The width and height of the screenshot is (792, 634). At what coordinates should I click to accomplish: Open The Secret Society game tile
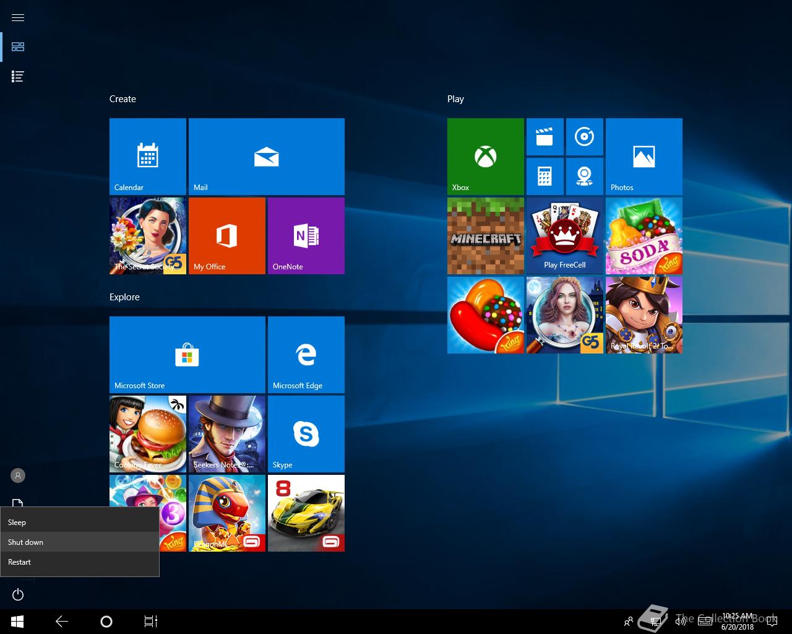pyautogui.click(x=148, y=236)
